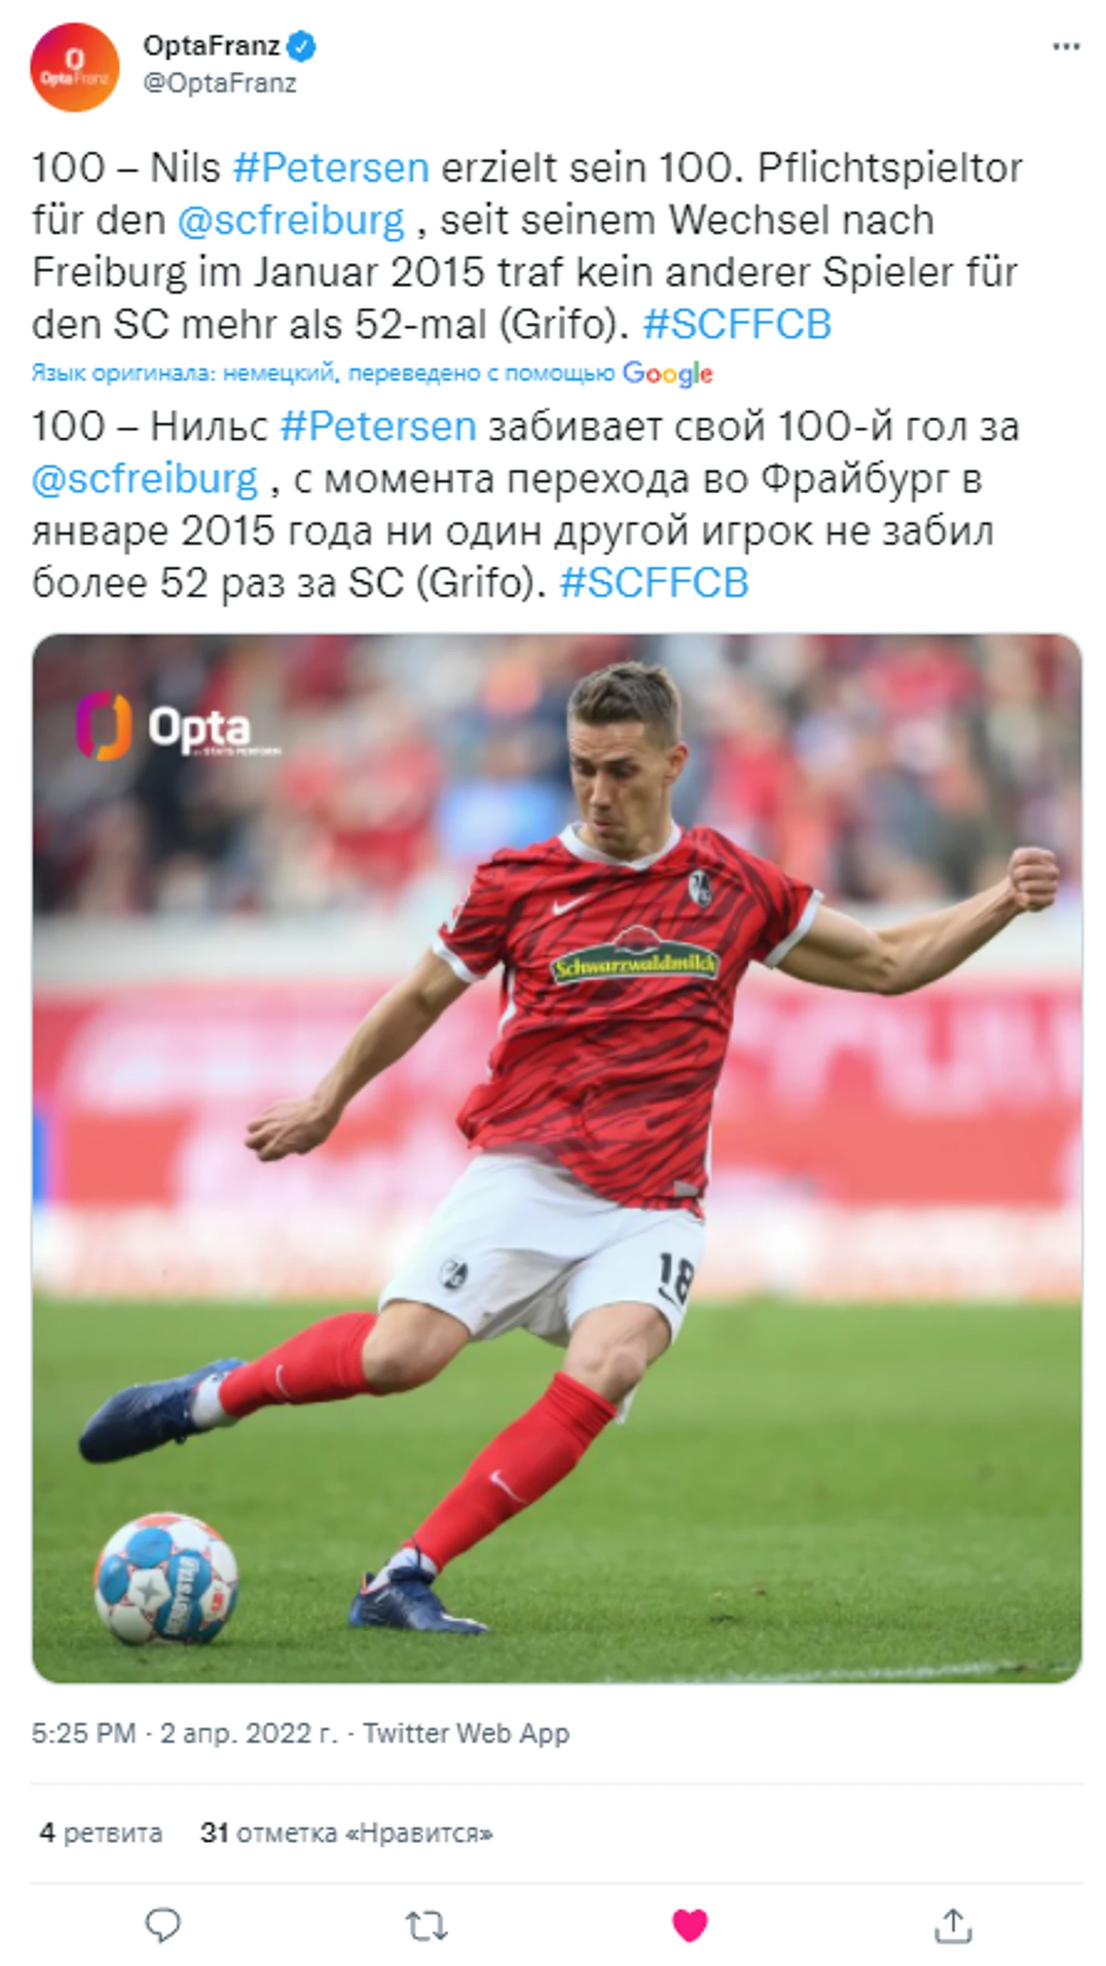Click the retweet arrows icon
Viewport: 1106px width, 1966px height.
coord(426,1925)
